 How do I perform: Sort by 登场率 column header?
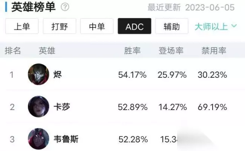pyautogui.click(x=171, y=51)
